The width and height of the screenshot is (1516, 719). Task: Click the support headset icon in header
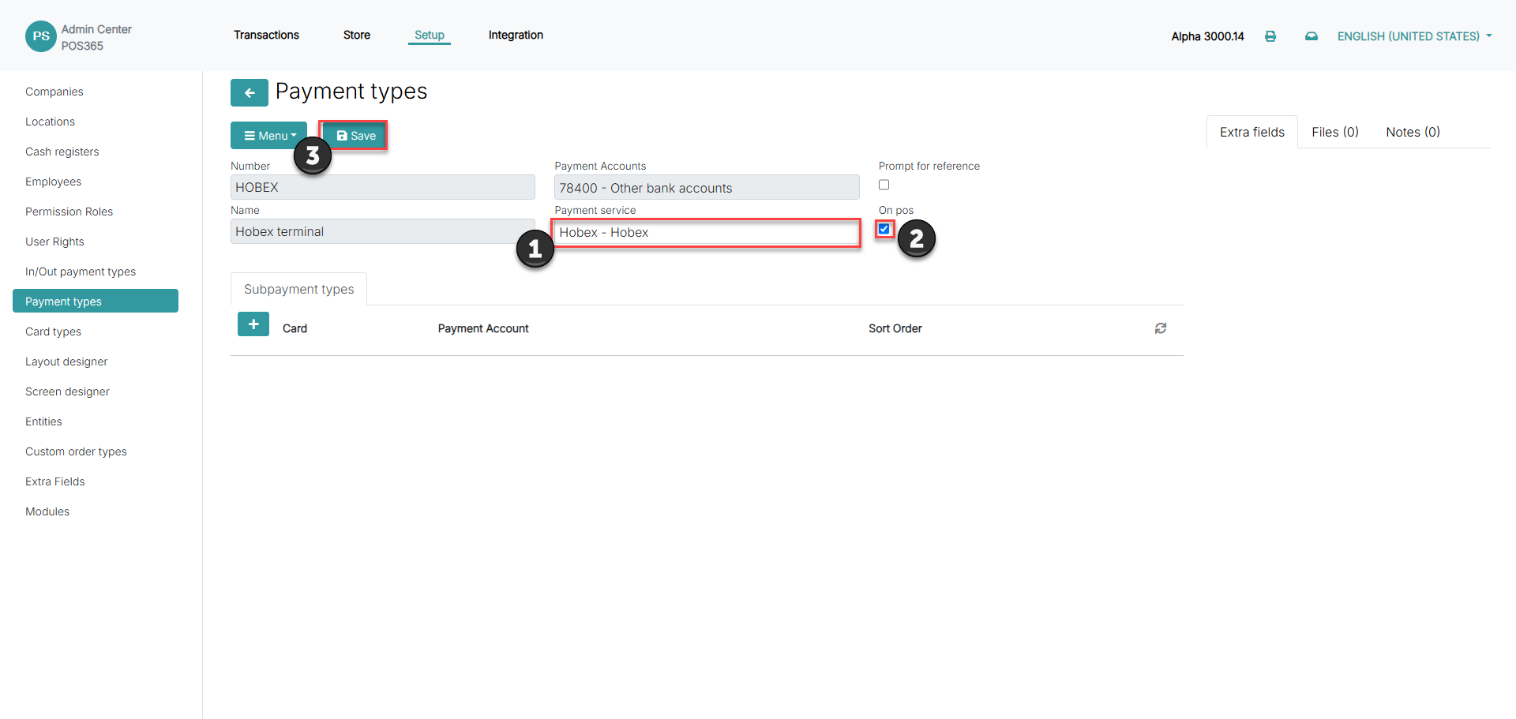(1311, 36)
